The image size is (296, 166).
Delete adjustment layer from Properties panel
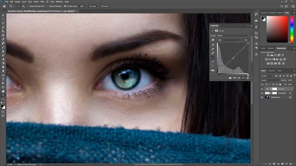point(248,78)
